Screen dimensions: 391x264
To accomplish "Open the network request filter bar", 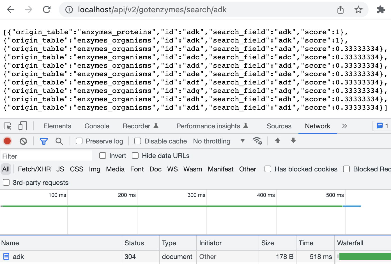I will [x=43, y=141].
